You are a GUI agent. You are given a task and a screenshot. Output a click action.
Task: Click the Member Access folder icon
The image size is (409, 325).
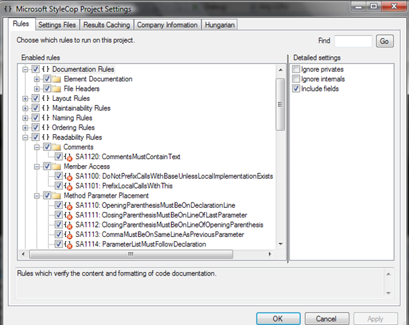[x=56, y=167]
